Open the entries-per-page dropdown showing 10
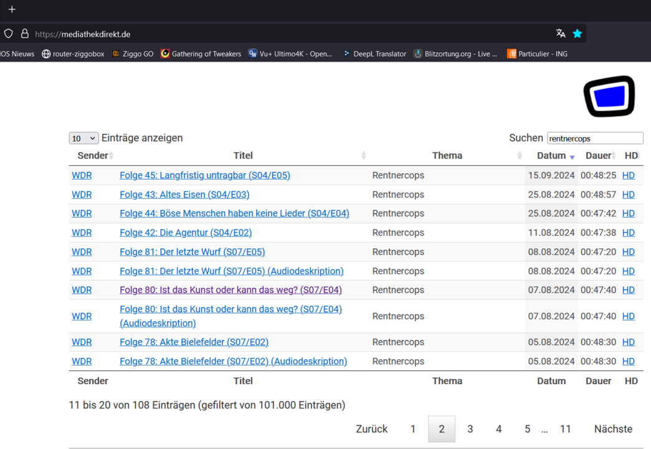Viewport: 651px width, 449px height. click(x=83, y=138)
